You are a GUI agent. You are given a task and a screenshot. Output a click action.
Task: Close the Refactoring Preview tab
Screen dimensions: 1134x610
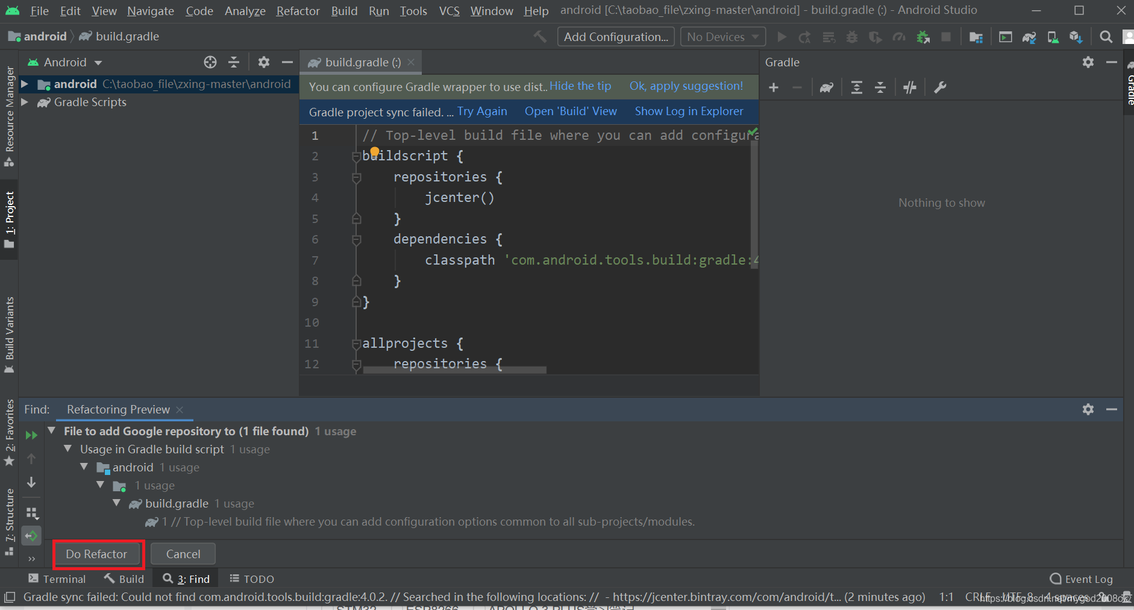point(180,410)
